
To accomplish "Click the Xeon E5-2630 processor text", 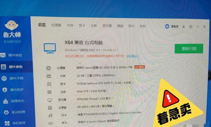I will pos(104,67).
